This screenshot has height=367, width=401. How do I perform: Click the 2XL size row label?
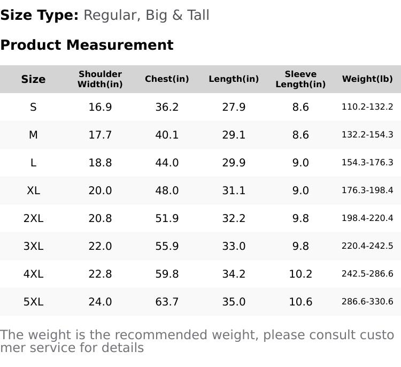pyautogui.click(x=33, y=218)
